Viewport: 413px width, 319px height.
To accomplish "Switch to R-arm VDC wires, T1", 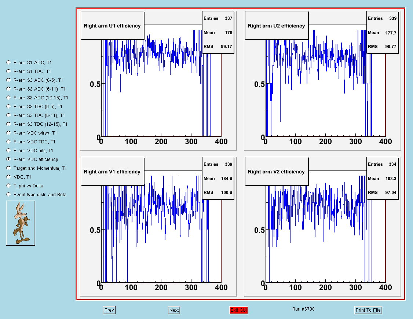I will click(8, 133).
